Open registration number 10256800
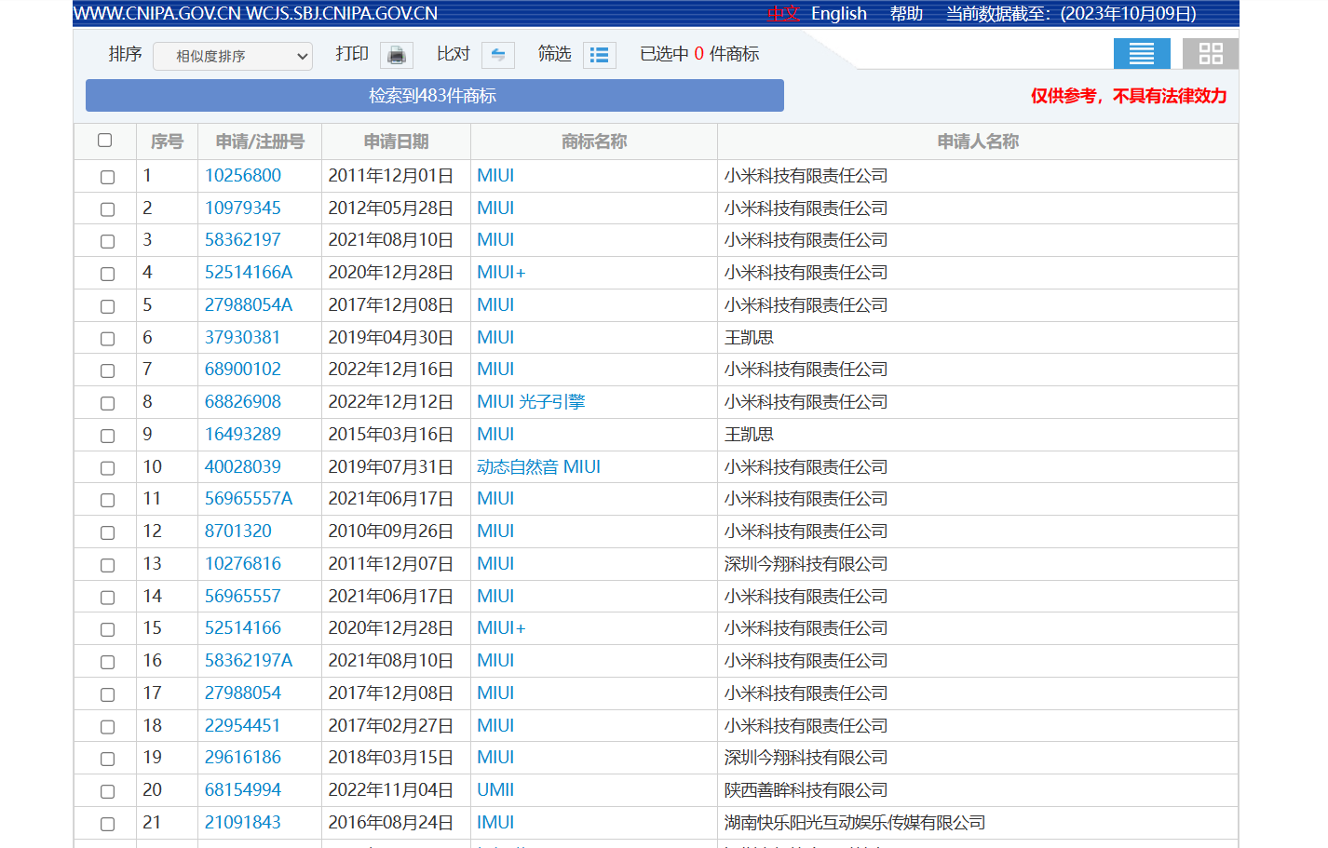The image size is (1328, 848). point(243,176)
